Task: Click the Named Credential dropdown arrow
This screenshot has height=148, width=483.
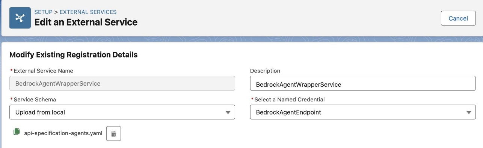Action: [468, 112]
